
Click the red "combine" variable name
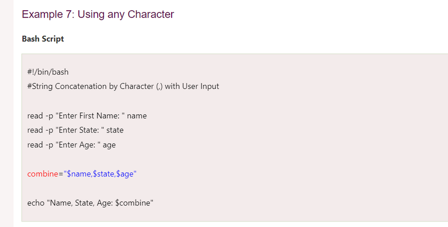(x=43, y=174)
